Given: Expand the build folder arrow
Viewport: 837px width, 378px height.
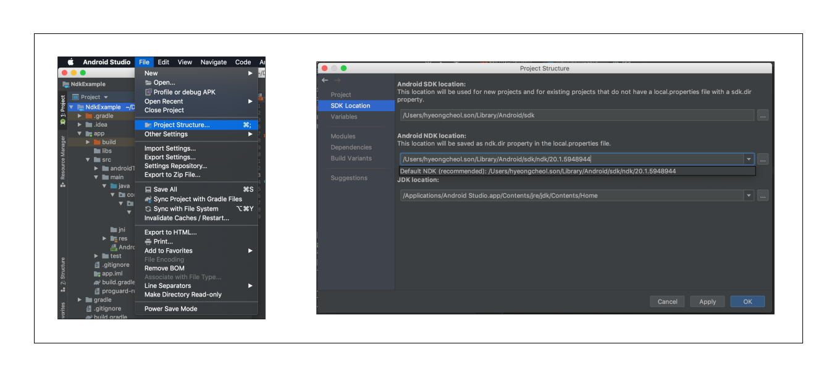Looking at the screenshot, I should 88,142.
